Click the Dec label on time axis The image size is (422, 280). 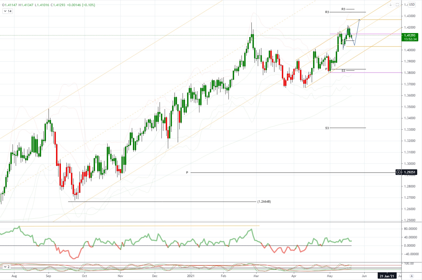click(x=155, y=276)
